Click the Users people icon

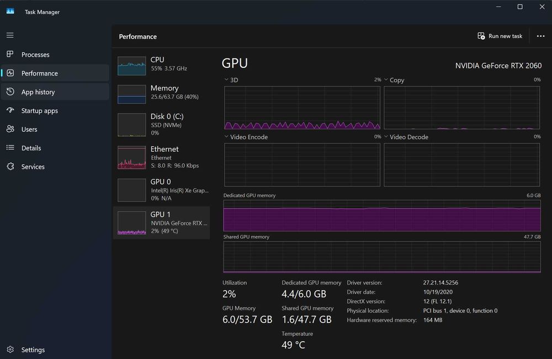10,129
